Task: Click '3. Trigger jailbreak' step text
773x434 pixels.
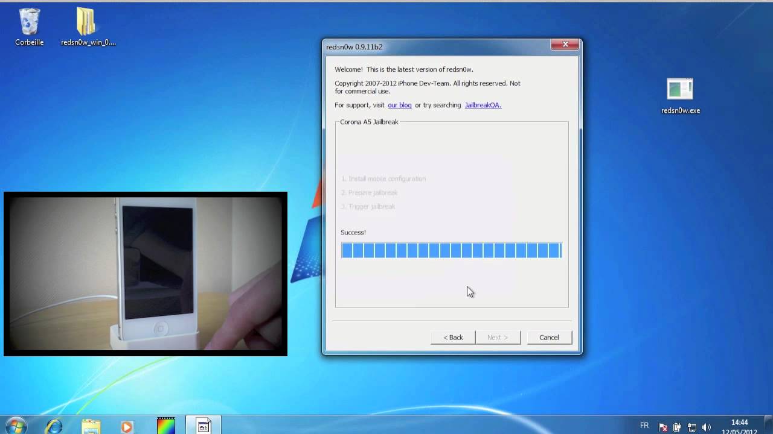Action: [368, 206]
